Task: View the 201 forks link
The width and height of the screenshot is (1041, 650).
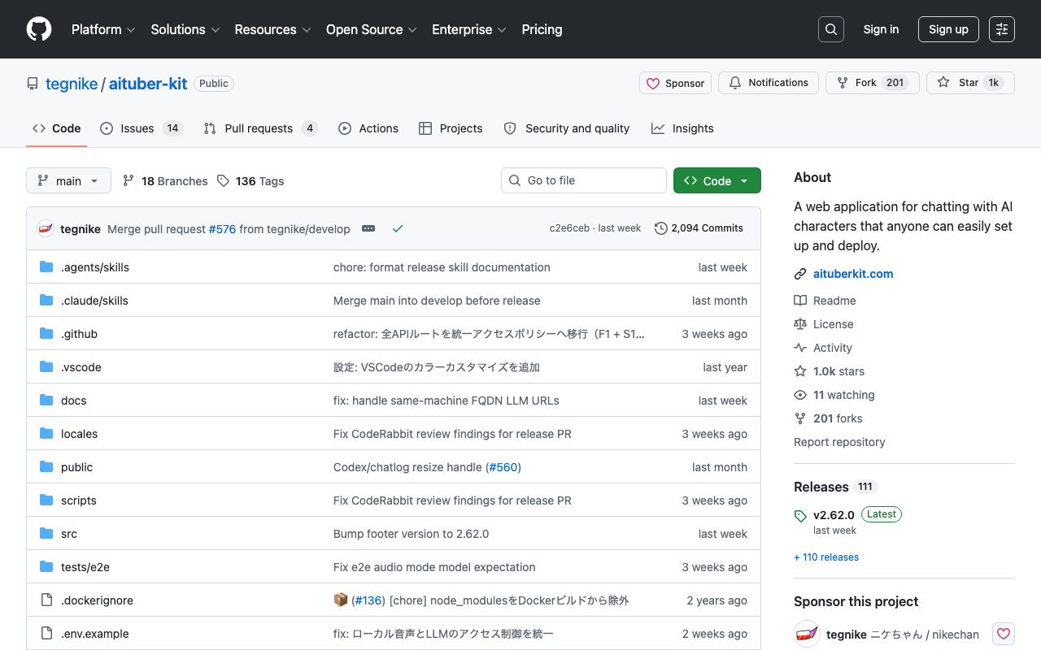Action: (828, 418)
